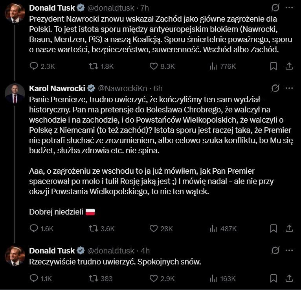Share Karol Nawrocki's post
301x290 pixels.
289,228
